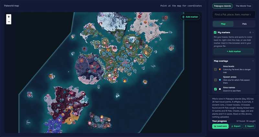Open the Pals tab
Viewport: 259px width, 137px height.
click(x=244, y=24)
